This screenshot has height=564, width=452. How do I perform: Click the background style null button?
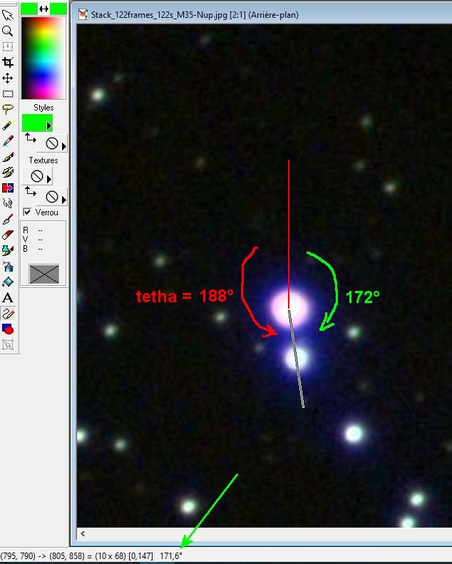coord(52,143)
